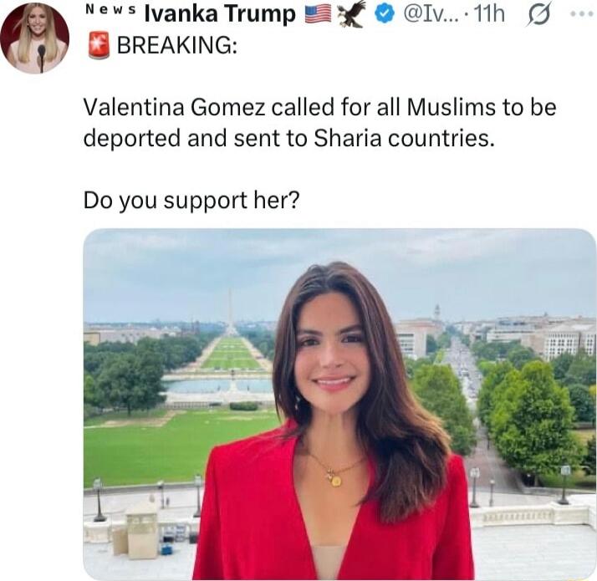Open the 11h timestamp link
This screenshot has width=597, height=581.
tap(488, 14)
